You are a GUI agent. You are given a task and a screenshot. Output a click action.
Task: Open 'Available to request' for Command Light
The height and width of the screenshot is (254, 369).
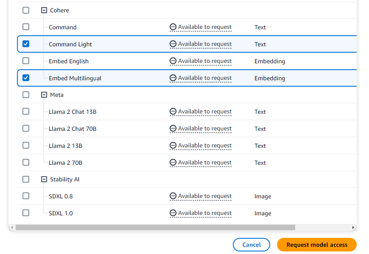[x=205, y=44]
